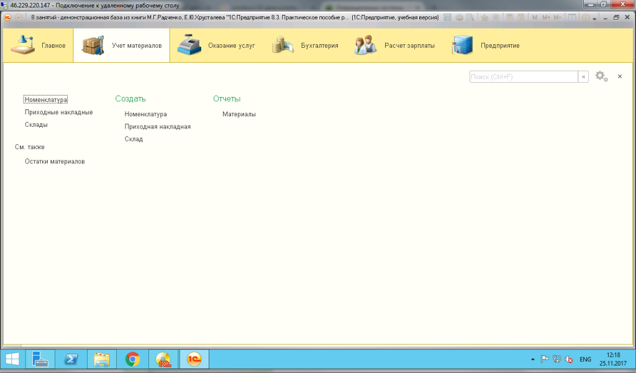Click the Action Center flag tray icon

click(x=545, y=359)
